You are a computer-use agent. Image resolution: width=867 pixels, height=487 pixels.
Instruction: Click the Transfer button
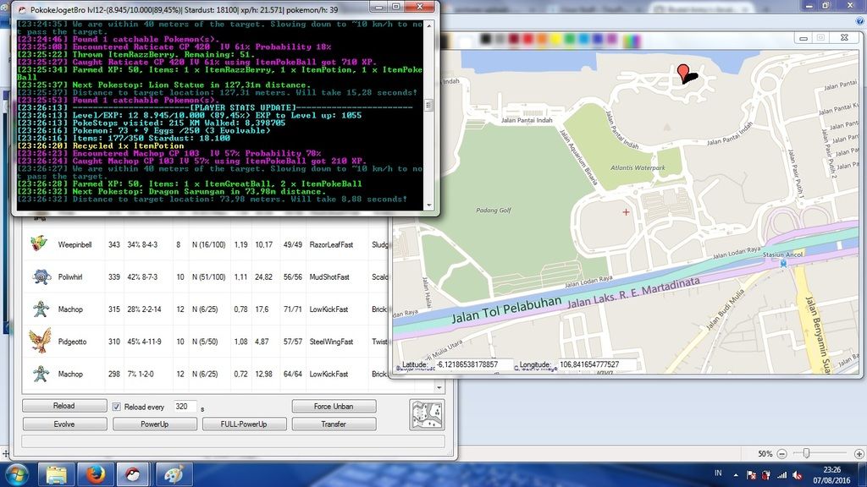334,424
